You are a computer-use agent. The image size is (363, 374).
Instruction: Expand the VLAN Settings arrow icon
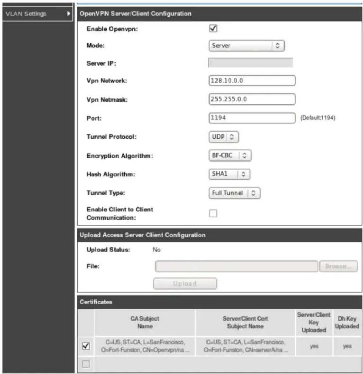point(68,14)
